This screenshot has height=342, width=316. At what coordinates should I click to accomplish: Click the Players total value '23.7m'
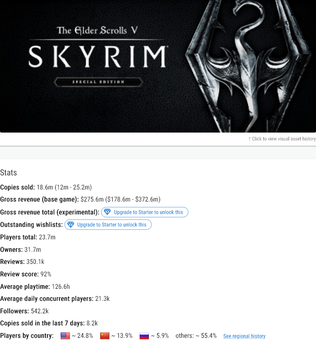[x=47, y=237]
